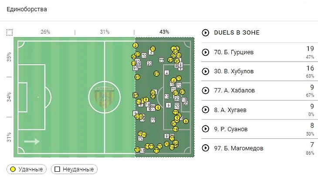Select the 31% bottom pitch row

click(x=9, y=137)
